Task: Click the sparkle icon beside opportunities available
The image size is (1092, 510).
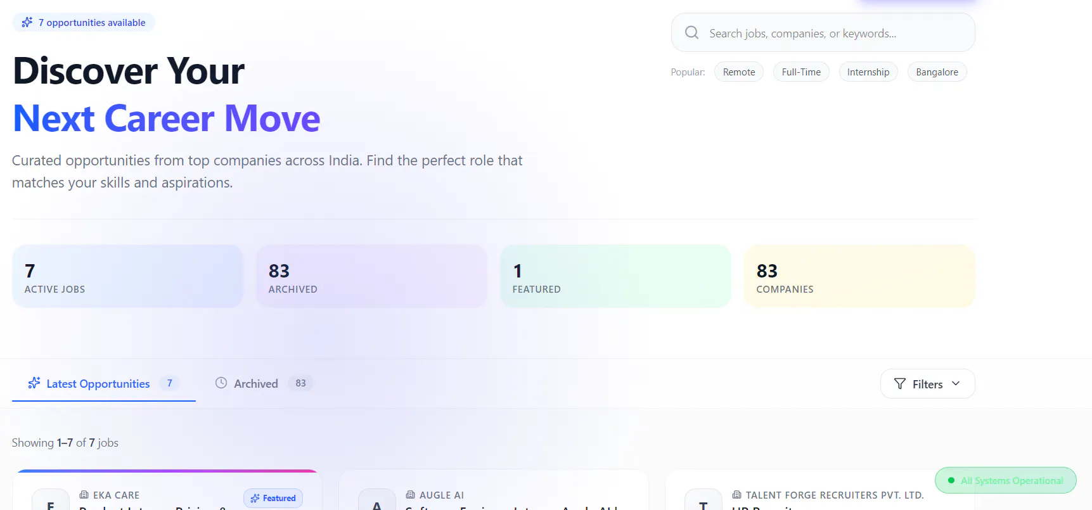Action: click(27, 22)
